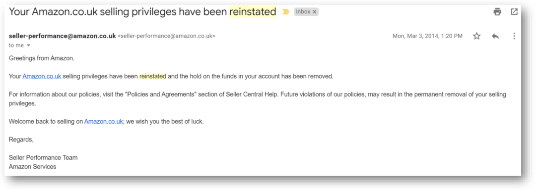Click the "Greetings from Amazon." opening line
536x190 pixels.
point(42,58)
